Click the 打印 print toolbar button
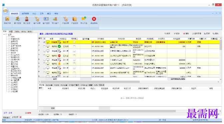Viewport: 224px width, 124px height. click(x=207, y=34)
